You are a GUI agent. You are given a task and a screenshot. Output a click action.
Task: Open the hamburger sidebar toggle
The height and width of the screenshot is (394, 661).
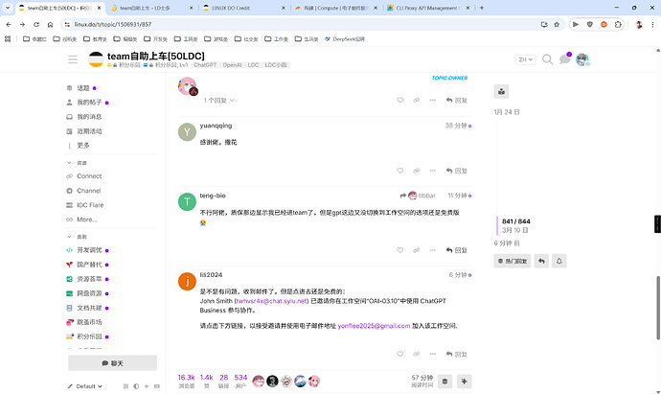click(73, 59)
